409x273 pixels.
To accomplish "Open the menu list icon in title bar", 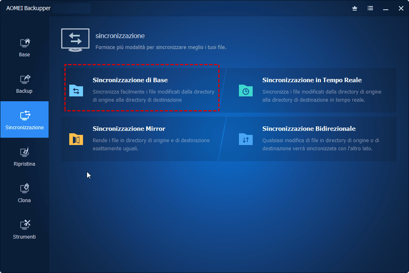I will 370,9.
